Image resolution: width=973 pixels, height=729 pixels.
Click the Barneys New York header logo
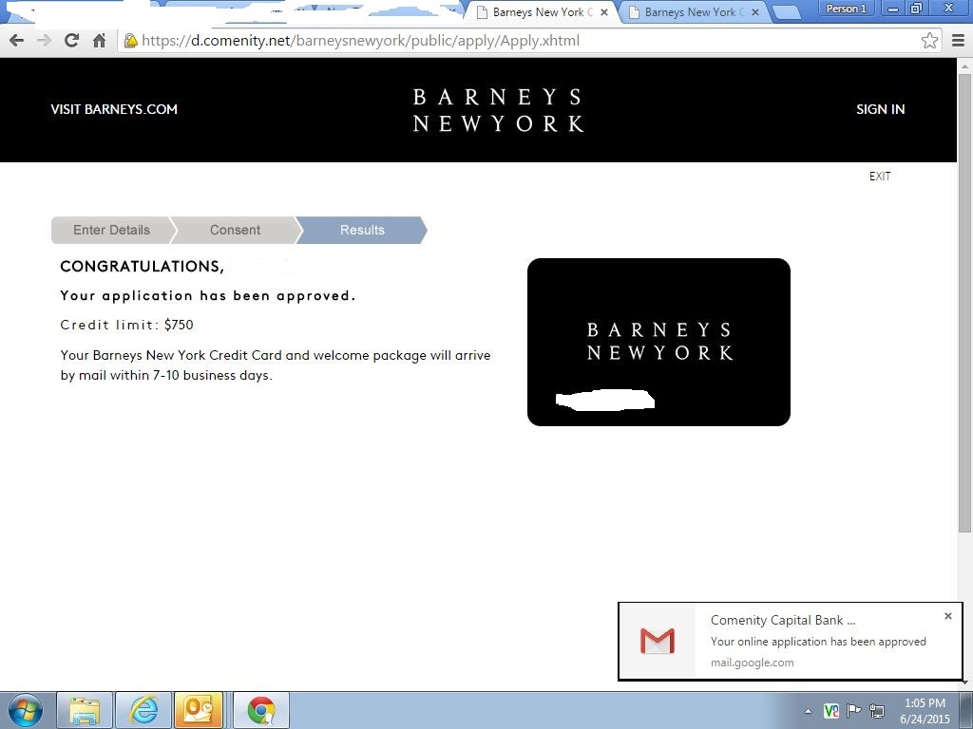[x=498, y=110]
